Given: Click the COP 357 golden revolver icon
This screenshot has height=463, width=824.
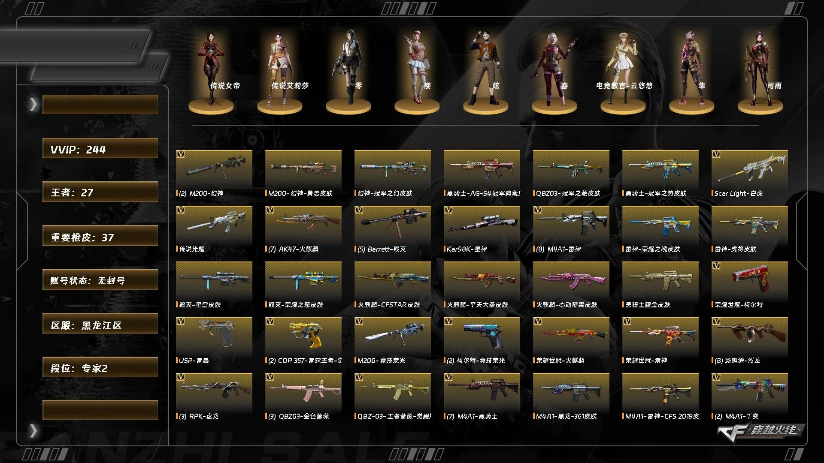Looking at the screenshot, I should tap(303, 336).
